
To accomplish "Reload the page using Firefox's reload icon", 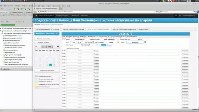I will click(157, 12).
